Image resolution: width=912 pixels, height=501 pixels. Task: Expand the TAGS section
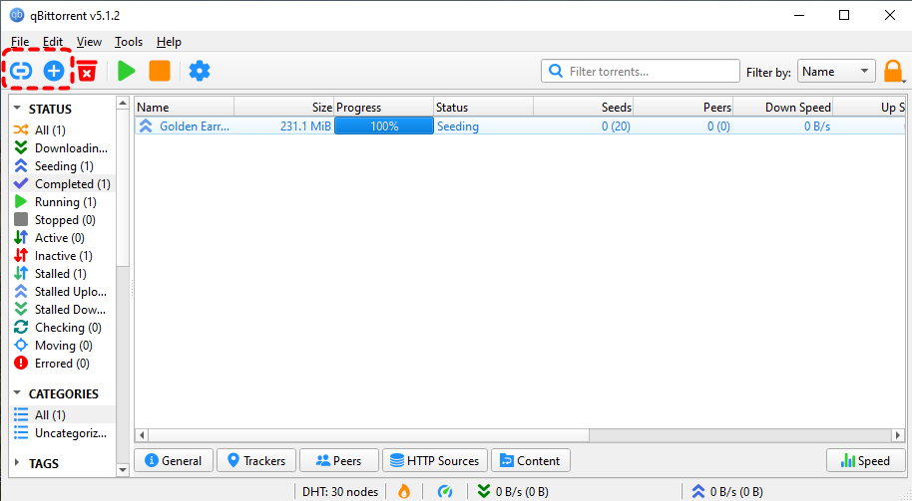(x=18, y=463)
